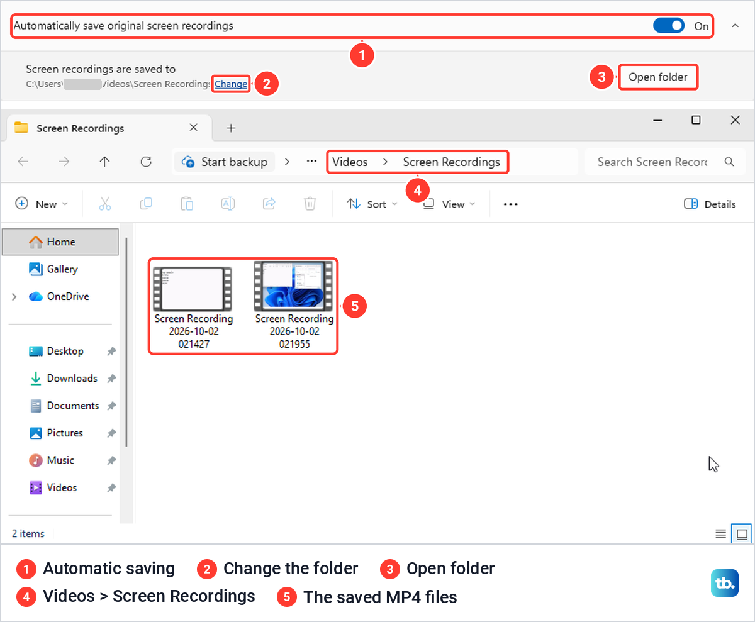Image resolution: width=755 pixels, height=622 pixels.
Task: Maximize the File Explorer window
Action: 696,120
